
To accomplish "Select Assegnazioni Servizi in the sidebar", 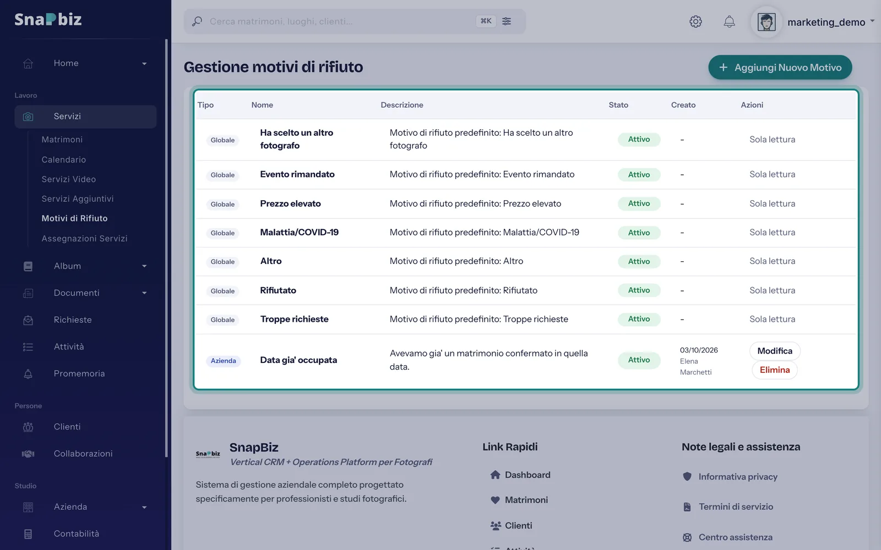I will (84, 238).
